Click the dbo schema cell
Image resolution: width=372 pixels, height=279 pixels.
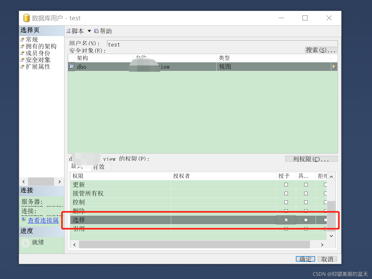[x=104, y=67]
